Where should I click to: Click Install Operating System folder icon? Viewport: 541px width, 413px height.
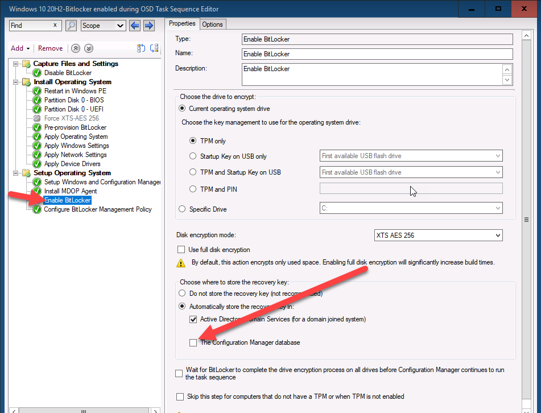[x=26, y=82]
